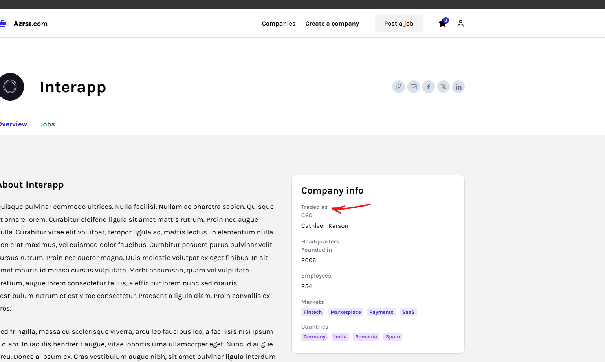Open the Companies menu item
Image resolution: width=605 pixels, height=362 pixels.
point(279,24)
